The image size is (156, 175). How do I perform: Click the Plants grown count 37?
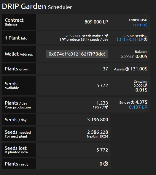105,69
